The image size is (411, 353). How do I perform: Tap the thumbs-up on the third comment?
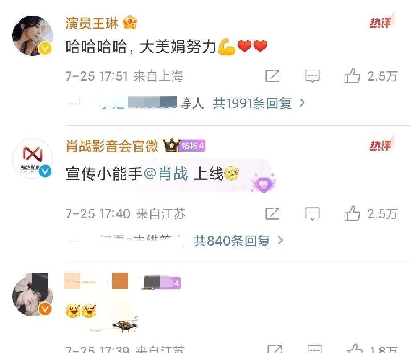354,349
